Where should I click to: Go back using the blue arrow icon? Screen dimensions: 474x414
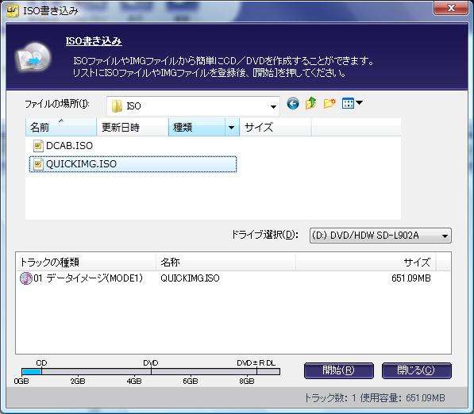click(x=293, y=104)
